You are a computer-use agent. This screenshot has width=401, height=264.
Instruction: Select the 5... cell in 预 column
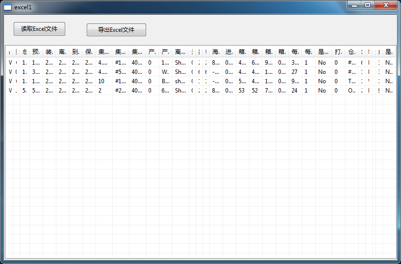point(36,91)
